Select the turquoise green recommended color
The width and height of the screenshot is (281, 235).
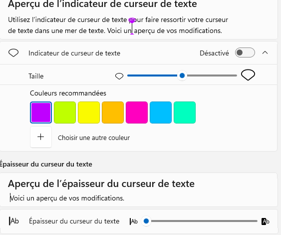pyautogui.click(x=185, y=112)
